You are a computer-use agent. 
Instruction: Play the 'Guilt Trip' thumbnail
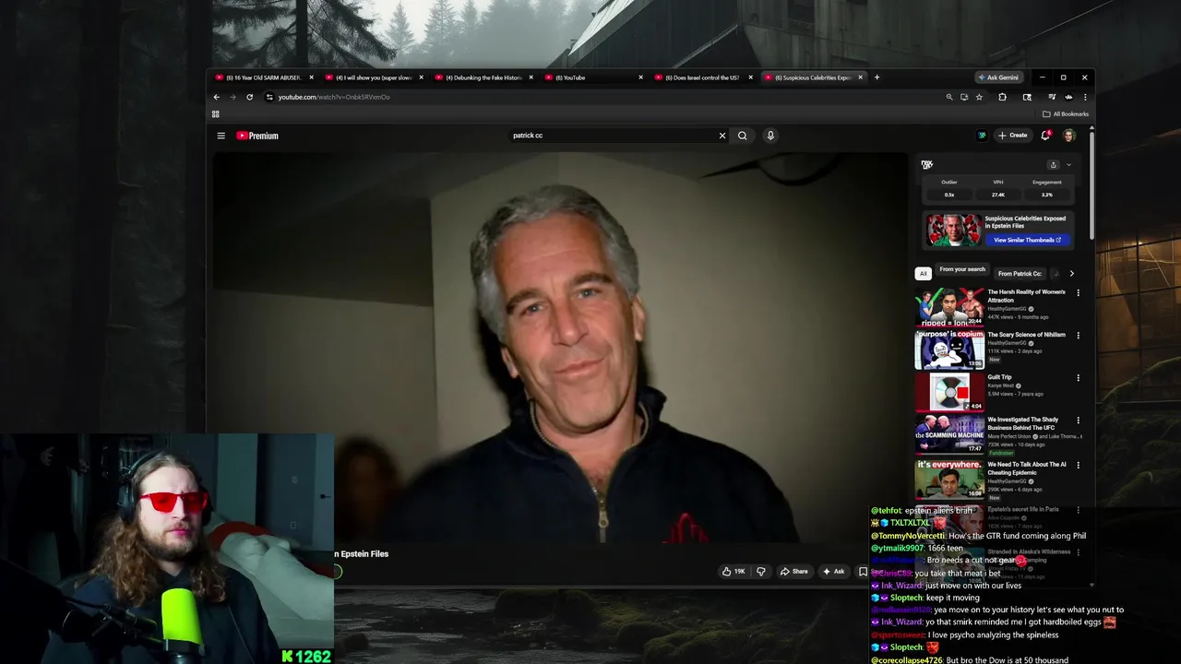pyautogui.click(x=949, y=394)
